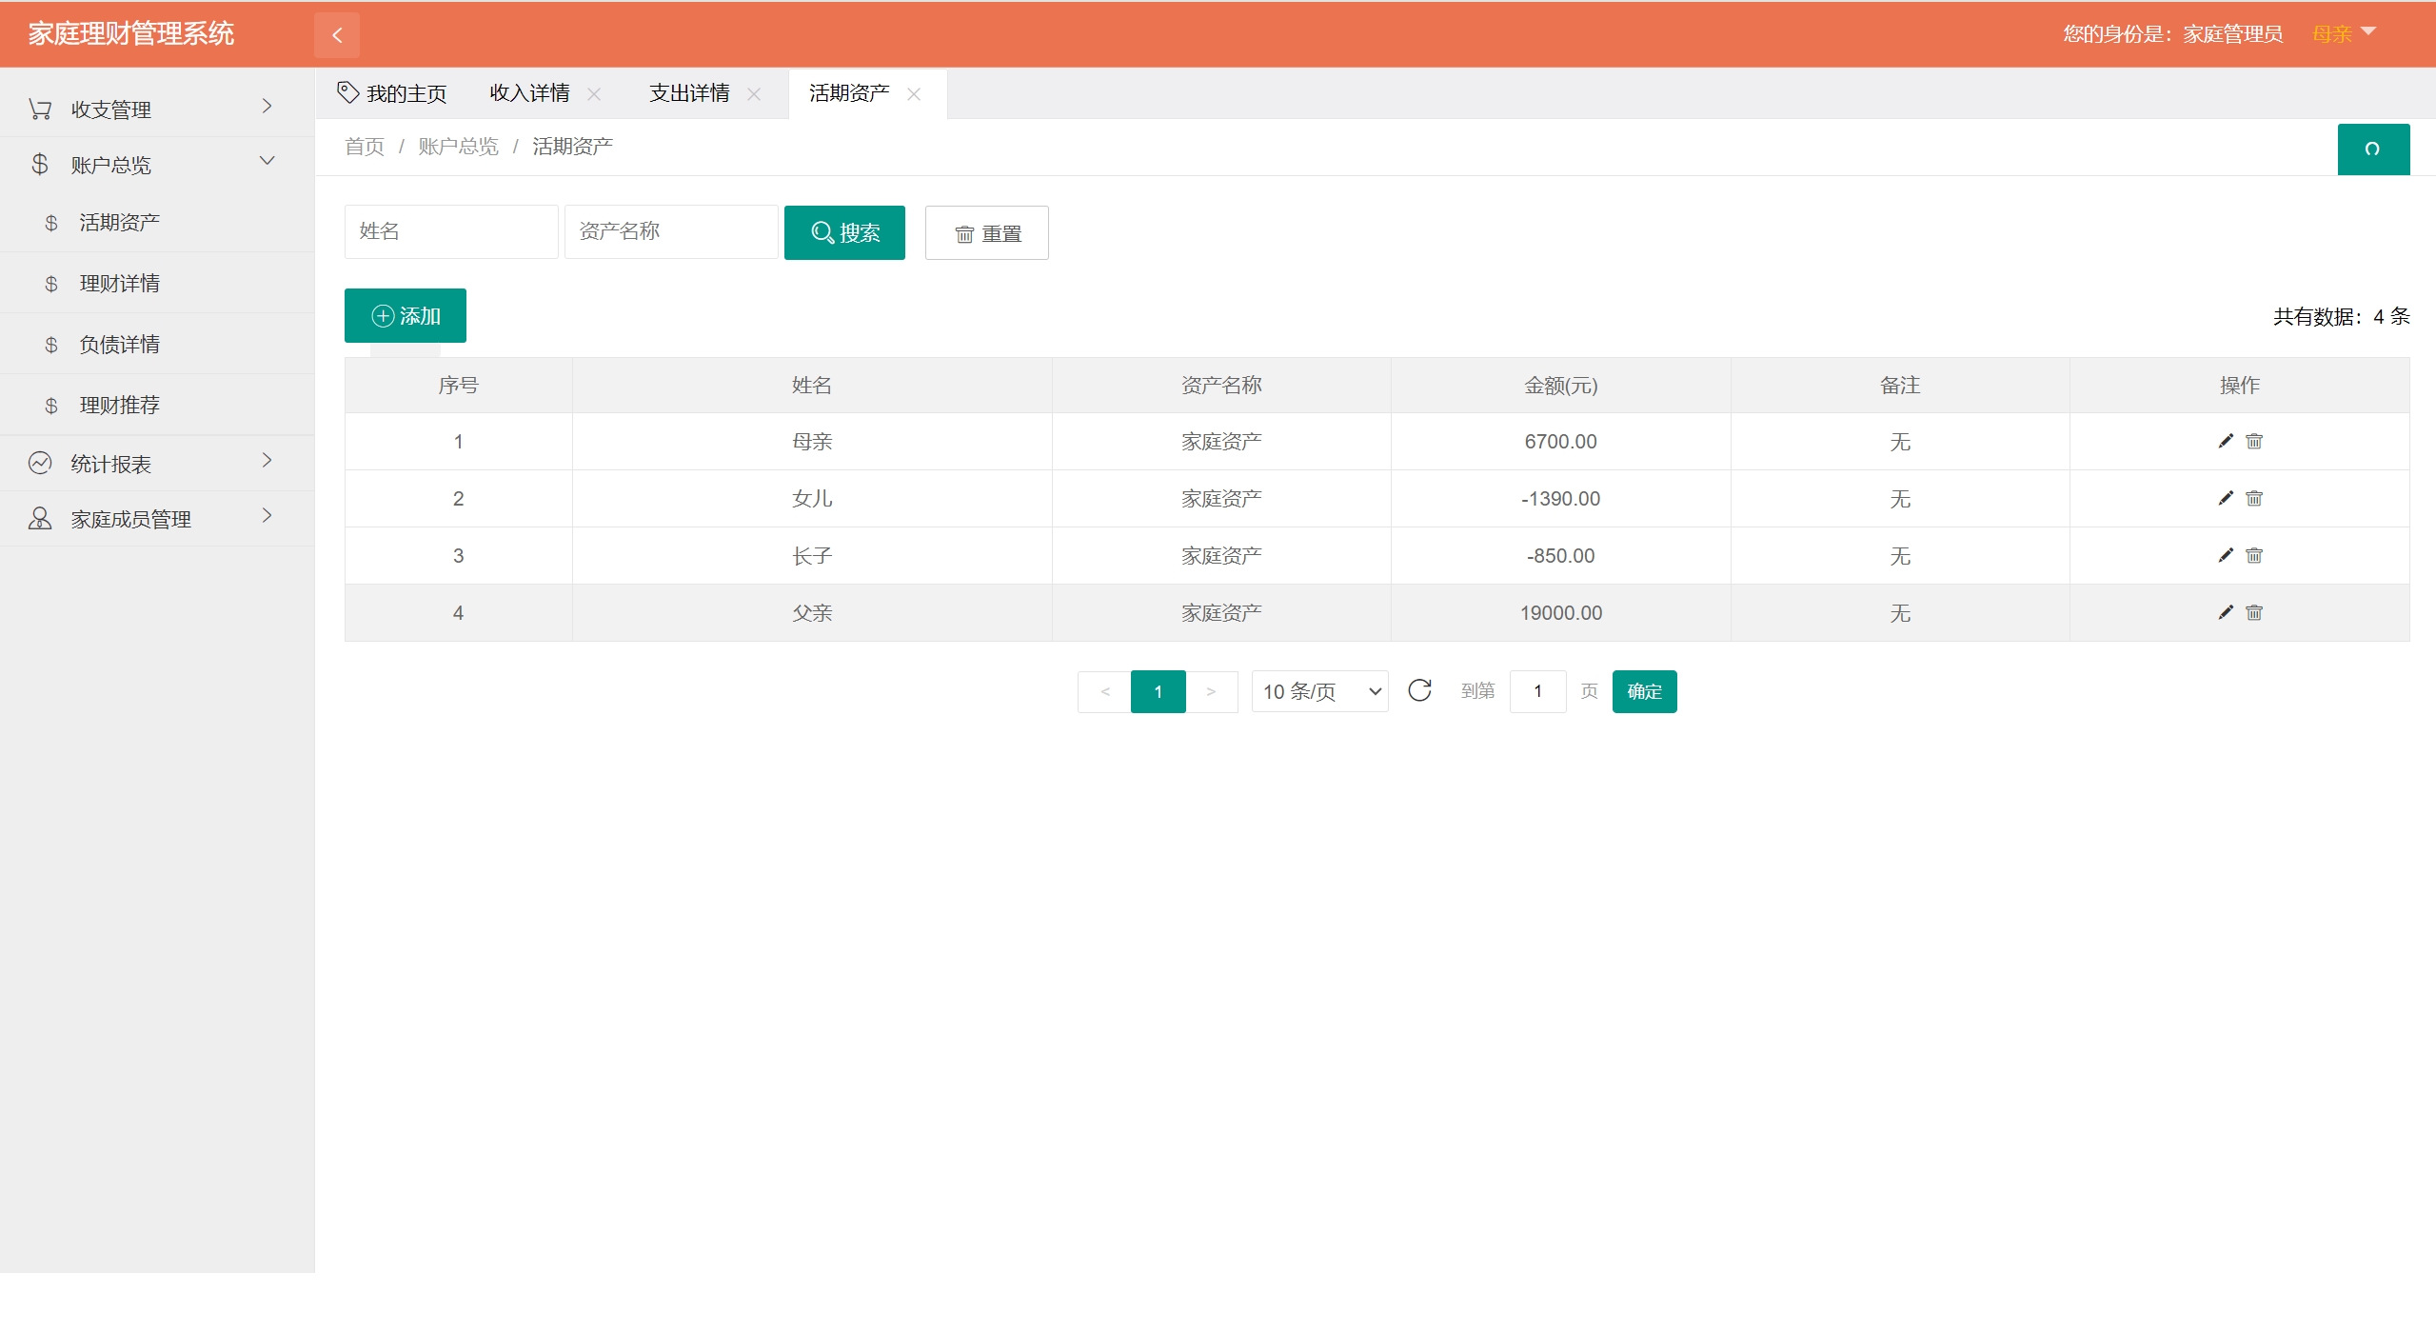
Task: Close the 收入详情 tab
Action: tap(594, 94)
